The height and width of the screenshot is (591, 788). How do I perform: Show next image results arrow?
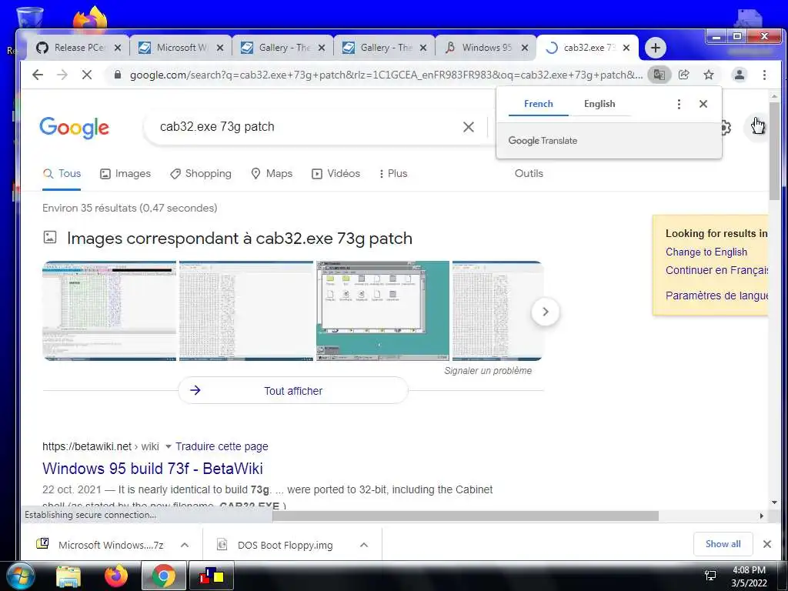tap(546, 312)
